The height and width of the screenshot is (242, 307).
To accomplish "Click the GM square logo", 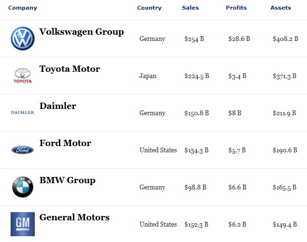I will click(23, 224).
